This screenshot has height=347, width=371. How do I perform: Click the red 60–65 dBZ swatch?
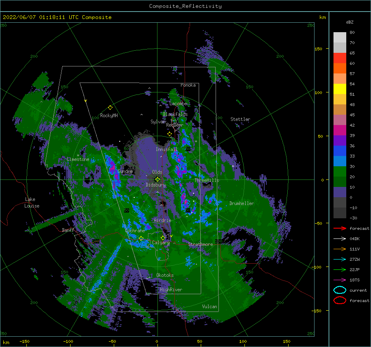(x=340, y=58)
